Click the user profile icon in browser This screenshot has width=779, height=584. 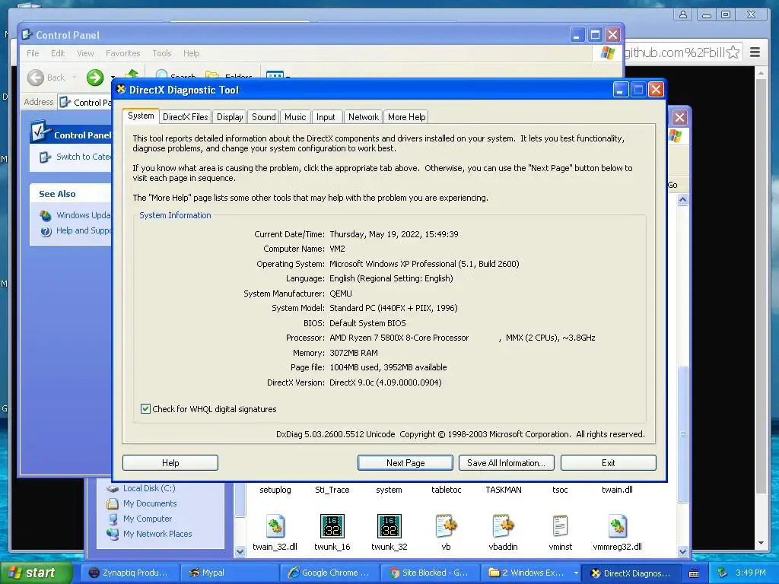(x=683, y=14)
